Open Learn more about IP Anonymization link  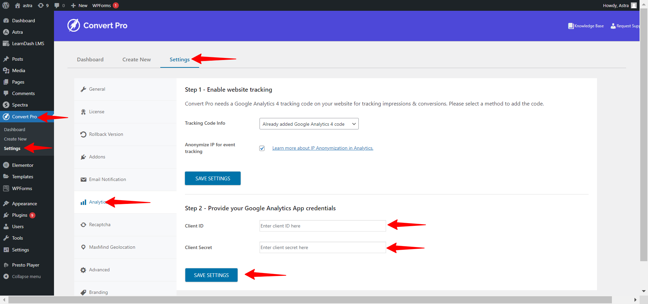[x=323, y=148]
